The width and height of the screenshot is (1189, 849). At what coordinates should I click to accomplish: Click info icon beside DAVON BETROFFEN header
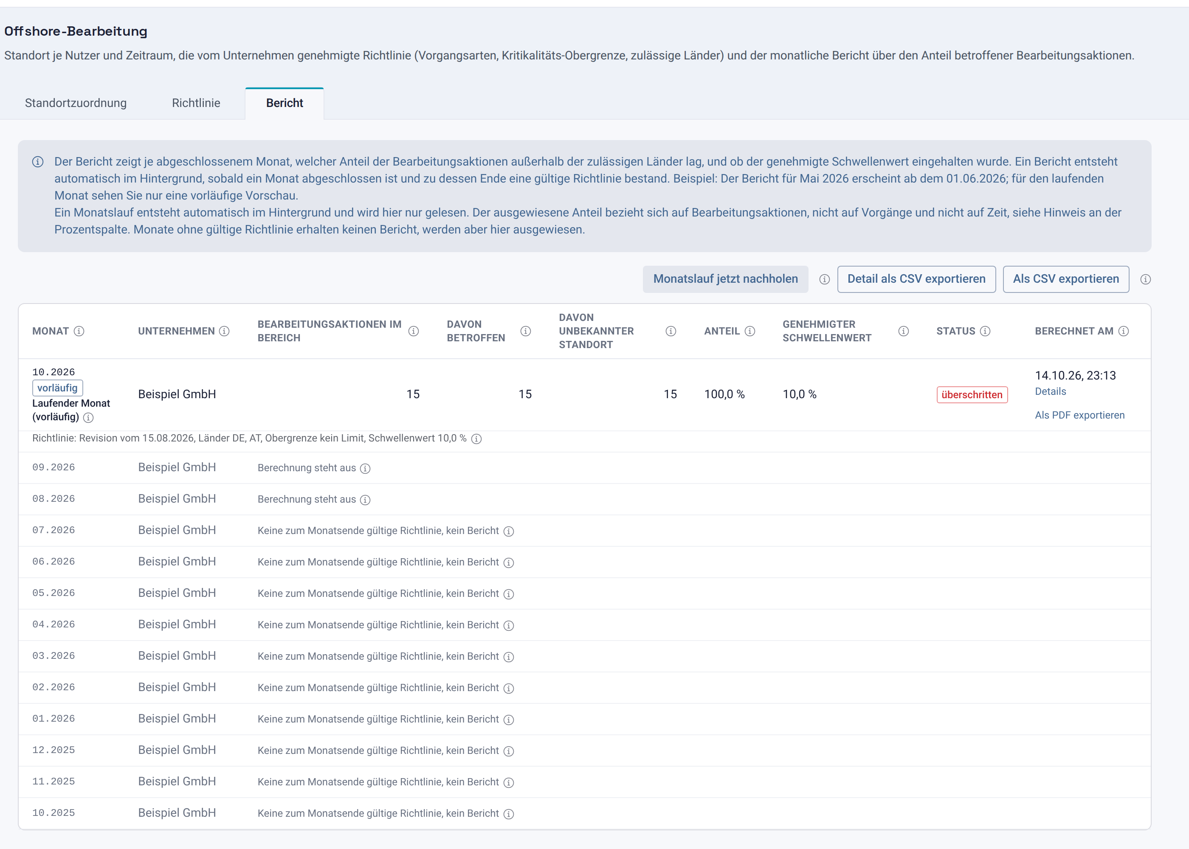click(526, 331)
